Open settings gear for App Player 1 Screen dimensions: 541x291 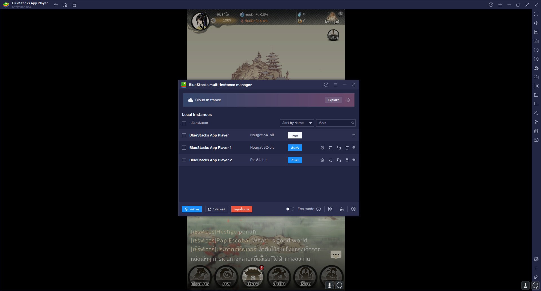[322, 148]
